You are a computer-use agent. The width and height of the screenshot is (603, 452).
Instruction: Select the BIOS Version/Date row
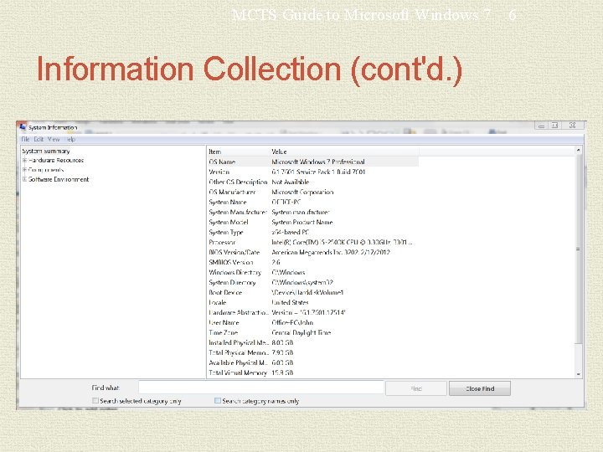coord(312,252)
